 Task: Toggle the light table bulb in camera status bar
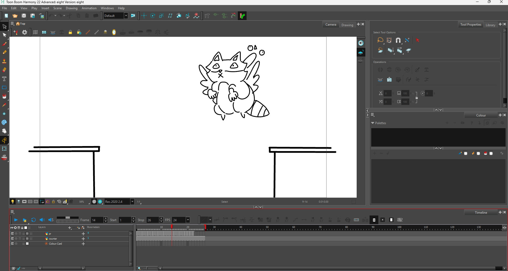pos(12,202)
